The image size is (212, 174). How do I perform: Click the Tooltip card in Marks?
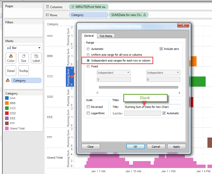[x=24, y=71]
